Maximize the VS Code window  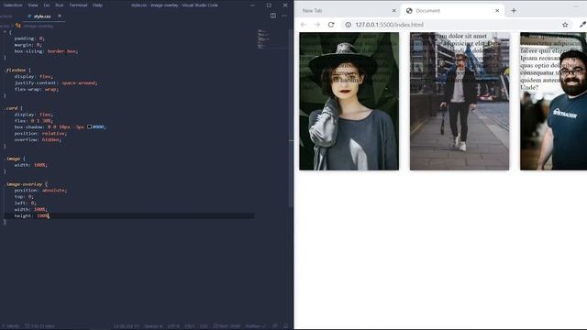pyautogui.click(x=269, y=5)
